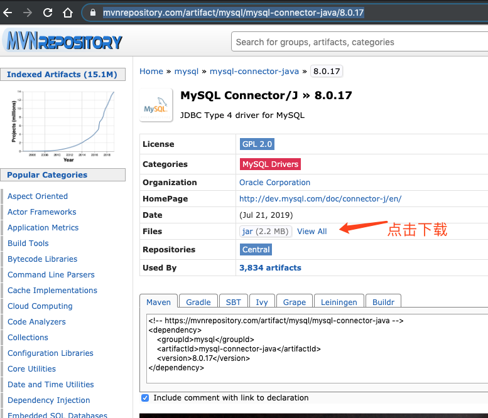Click the View All files link

click(x=312, y=232)
